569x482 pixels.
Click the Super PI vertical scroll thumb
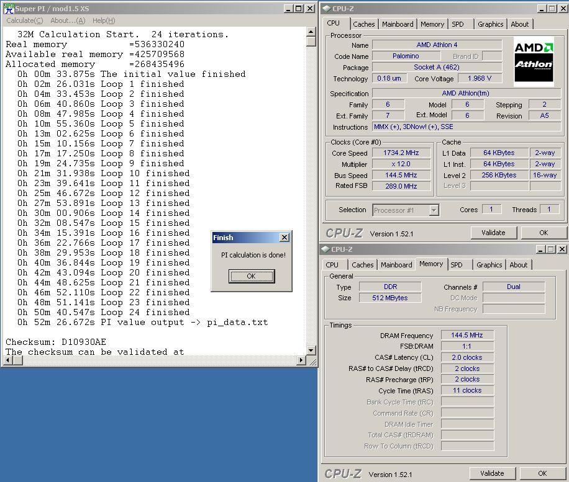[311, 42]
